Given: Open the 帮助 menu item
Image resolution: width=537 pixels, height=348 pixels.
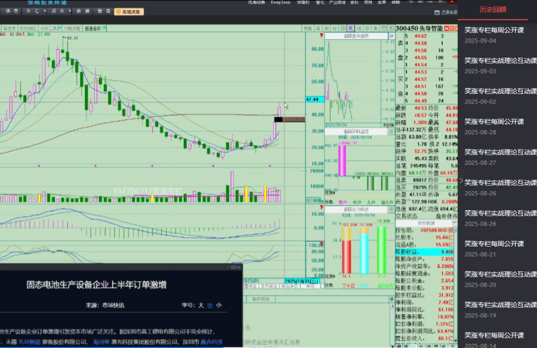Looking at the screenshot, I should point(395,3).
